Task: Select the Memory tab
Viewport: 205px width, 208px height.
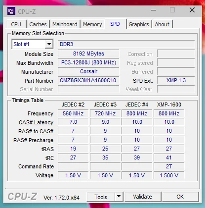Action: [92, 24]
